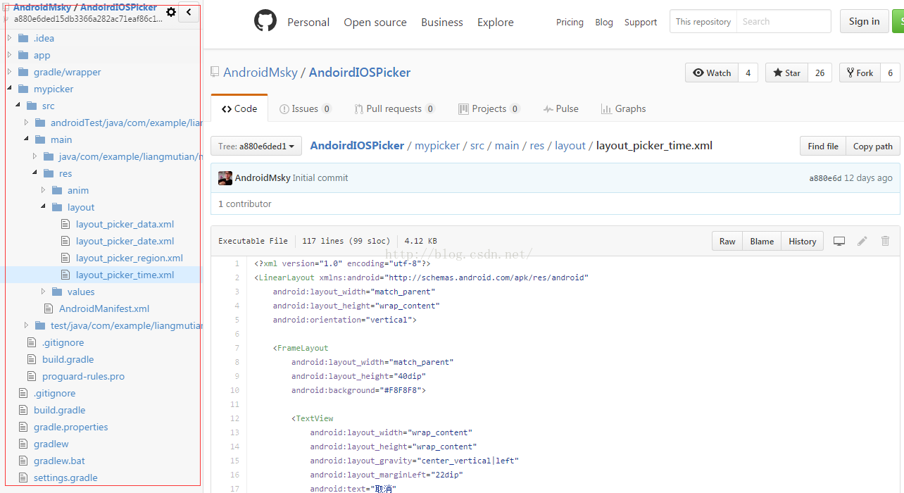Switch to the Pull requests tab
The width and height of the screenshot is (904, 493).
tap(394, 108)
